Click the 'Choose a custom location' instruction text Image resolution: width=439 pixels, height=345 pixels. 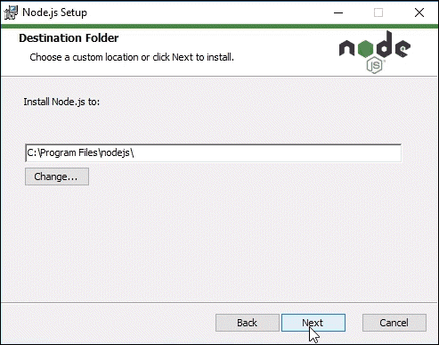coord(132,57)
